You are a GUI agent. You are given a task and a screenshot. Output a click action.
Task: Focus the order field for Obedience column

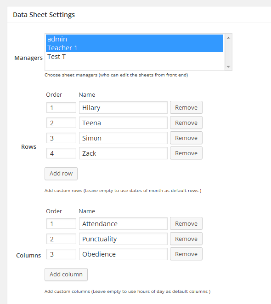[61, 254]
